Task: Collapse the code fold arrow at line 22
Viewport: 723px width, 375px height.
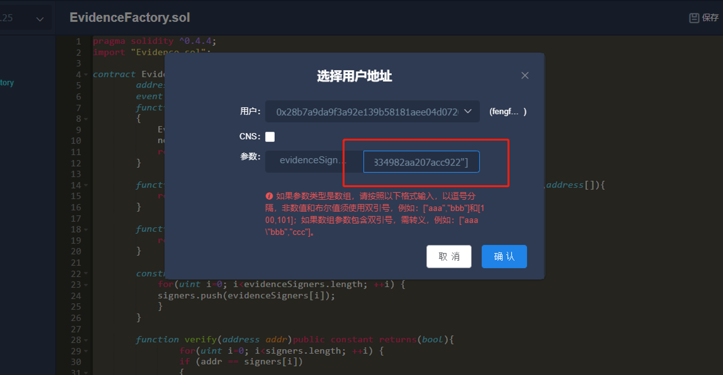Action: (x=86, y=274)
